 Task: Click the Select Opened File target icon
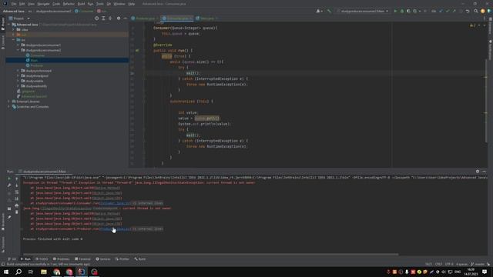point(96,18)
